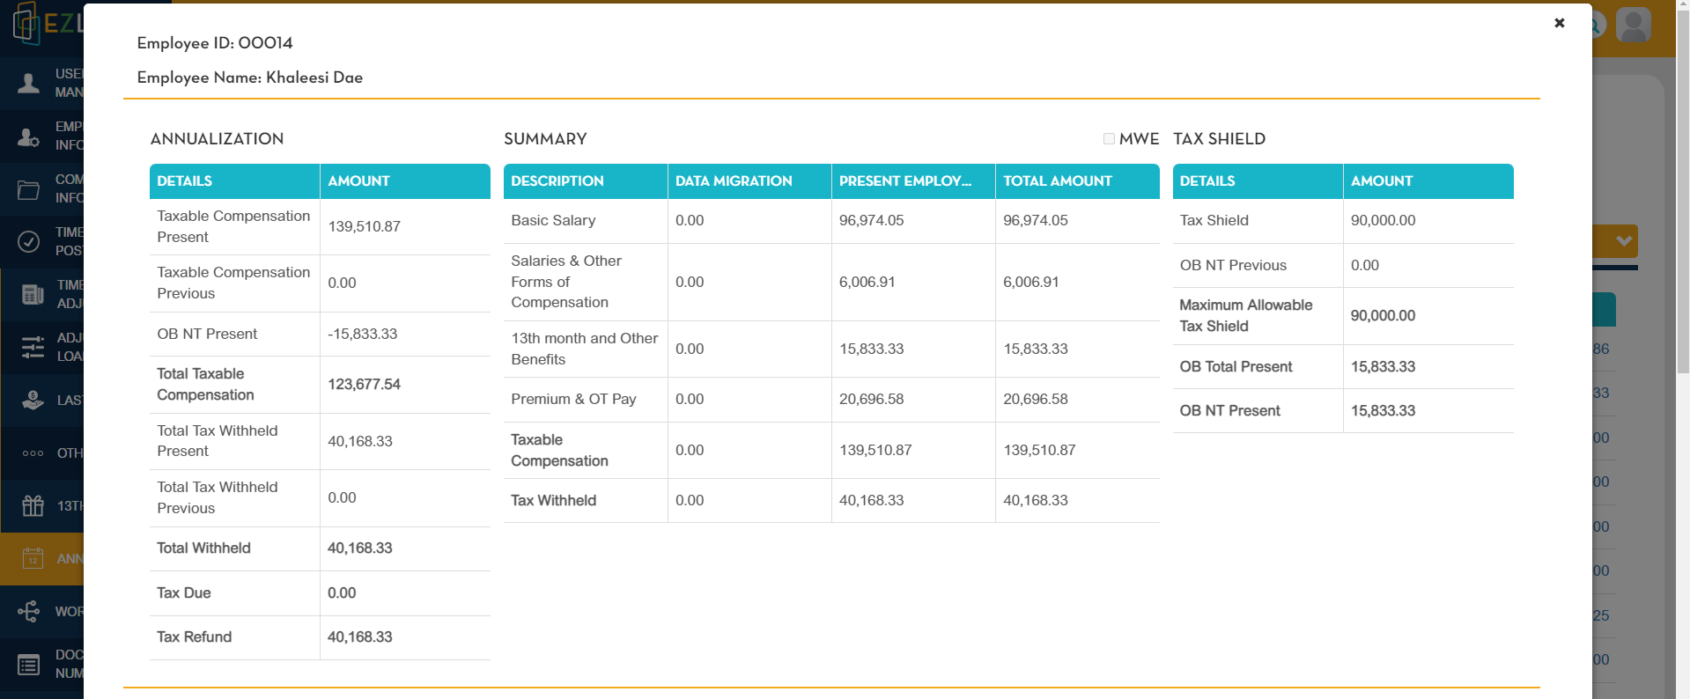
Task: Select the Employee ID: 00014 text
Action: point(215,43)
